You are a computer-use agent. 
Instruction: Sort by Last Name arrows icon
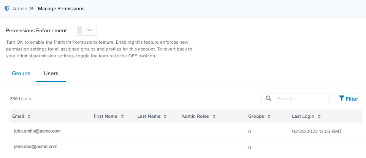pyautogui.click(x=164, y=117)
